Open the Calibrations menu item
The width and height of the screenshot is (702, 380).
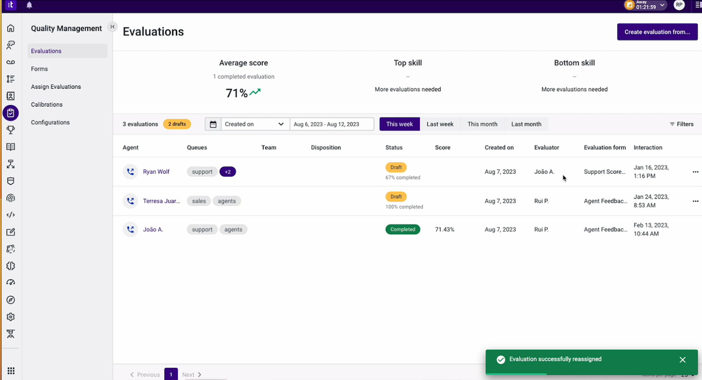coord(47,104)
